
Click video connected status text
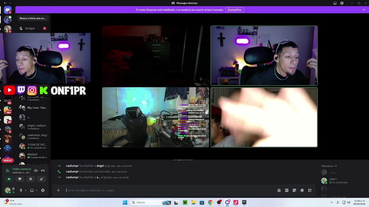pos(22,169)
